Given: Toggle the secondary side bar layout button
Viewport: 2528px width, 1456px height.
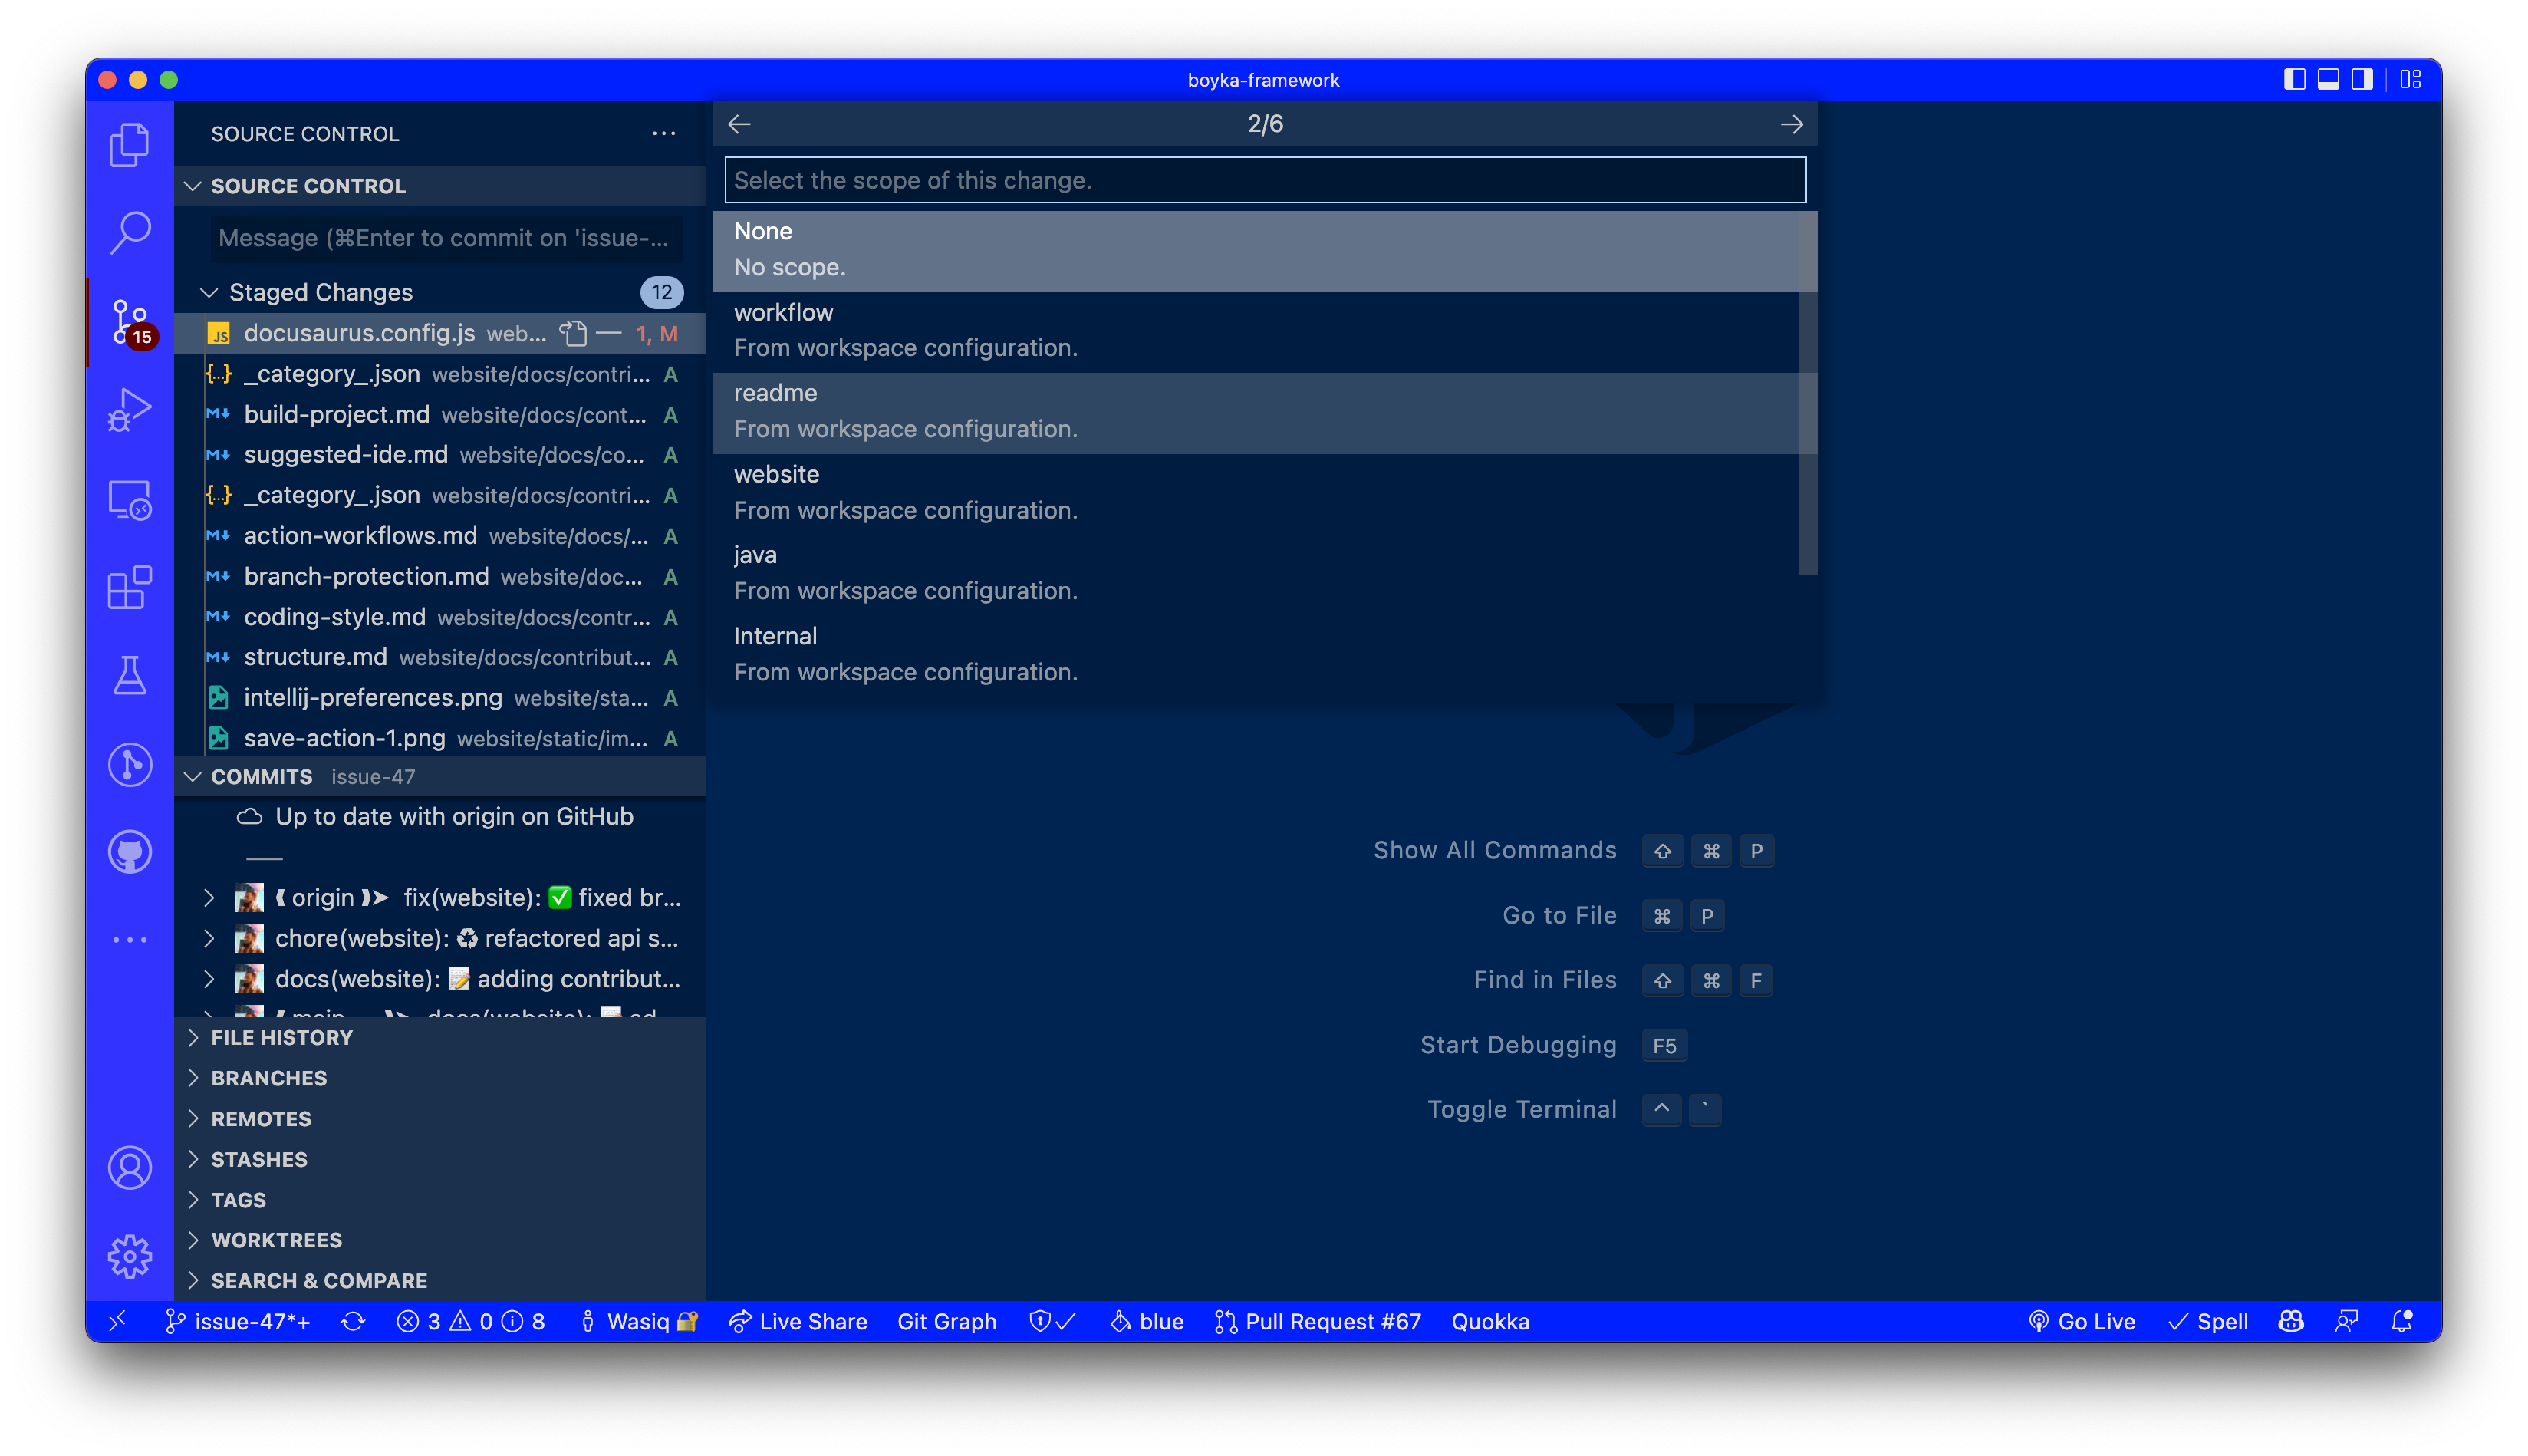Looking at the screenshot, I should [x=2362, y=80].
